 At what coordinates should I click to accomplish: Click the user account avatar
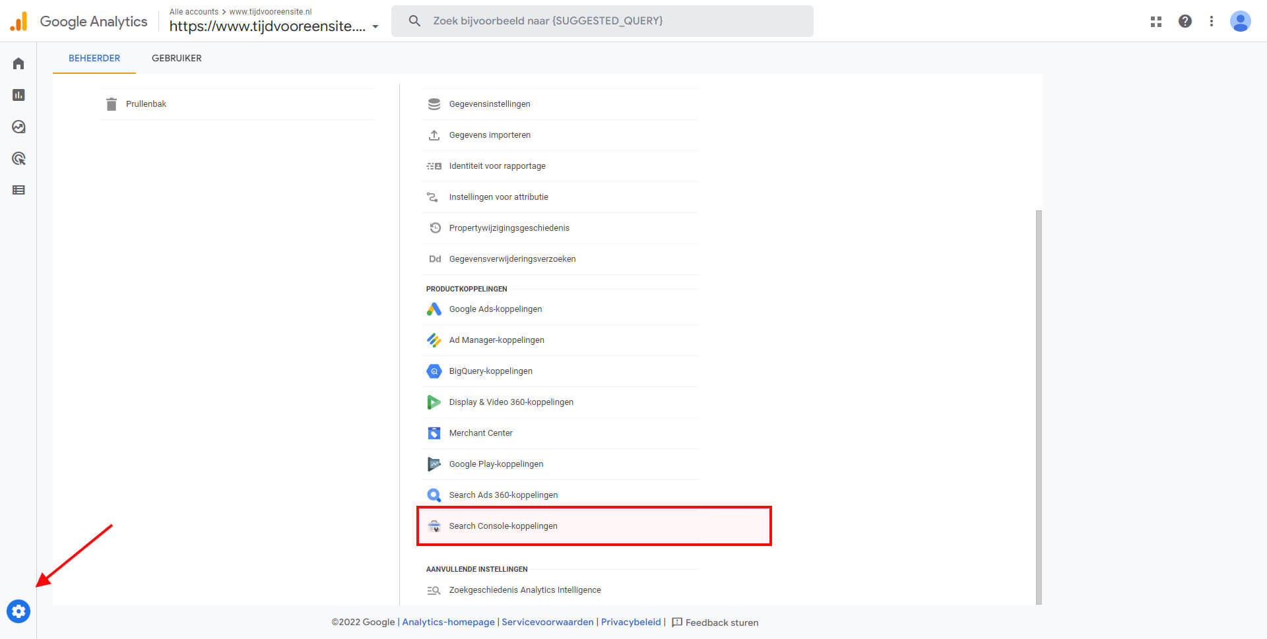tap(1241, 21)
